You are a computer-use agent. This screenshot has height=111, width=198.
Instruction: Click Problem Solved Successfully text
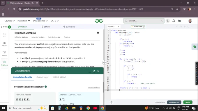29,87
